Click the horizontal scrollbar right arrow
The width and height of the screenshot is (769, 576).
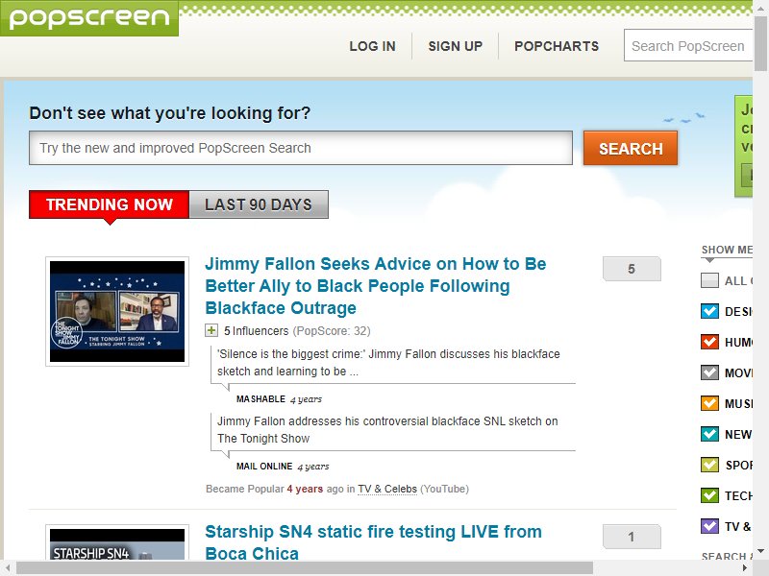click(744, 568)
